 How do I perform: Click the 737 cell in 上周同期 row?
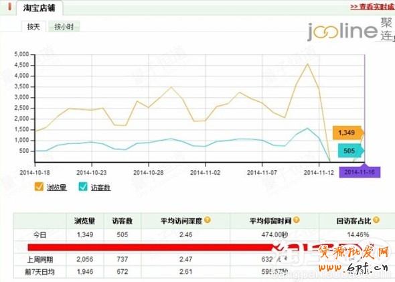click(123, 259)
